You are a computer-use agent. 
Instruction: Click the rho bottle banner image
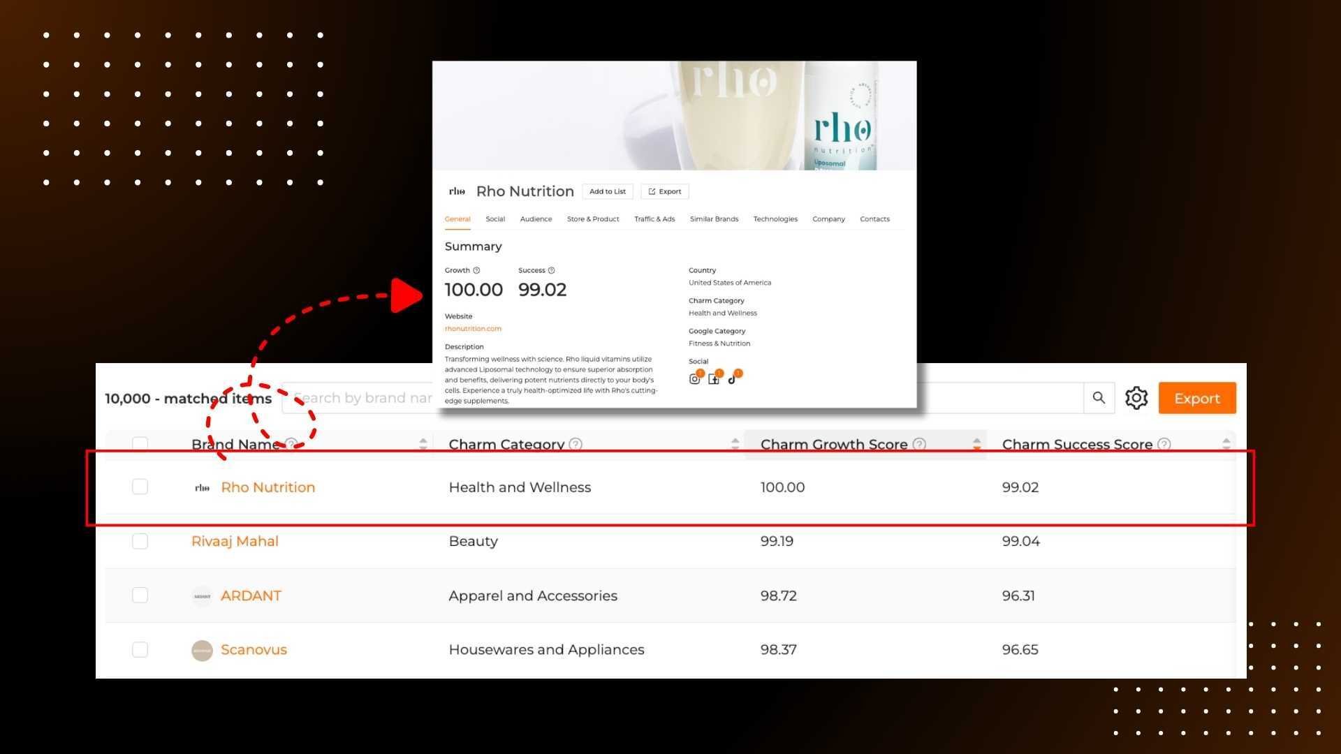click(674, 116)
